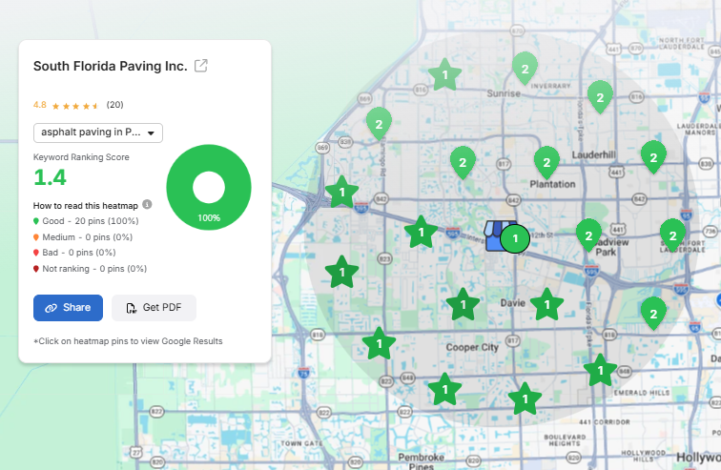Click the Sunrise city label on the map

(504, 93)
